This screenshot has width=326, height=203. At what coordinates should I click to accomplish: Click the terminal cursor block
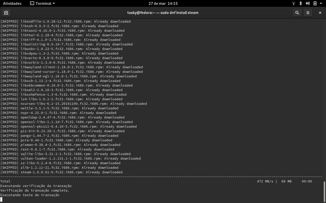coord(1,199)
